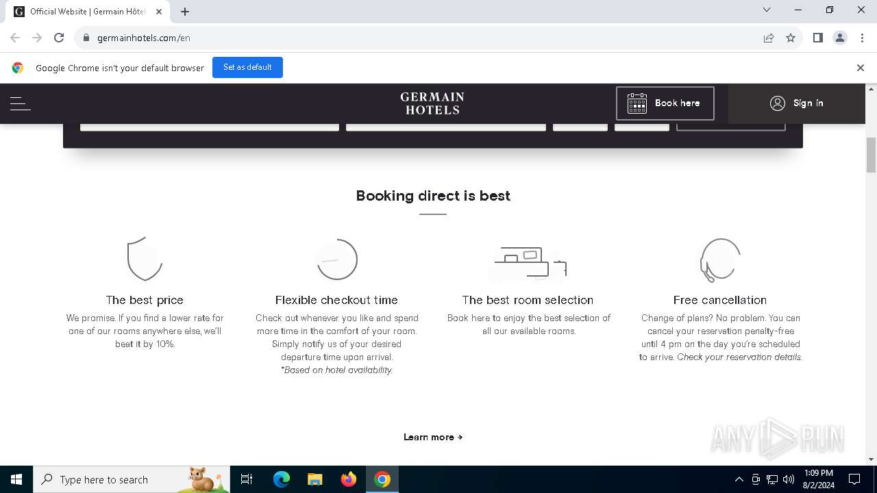Share this page icon

[769, 38]
